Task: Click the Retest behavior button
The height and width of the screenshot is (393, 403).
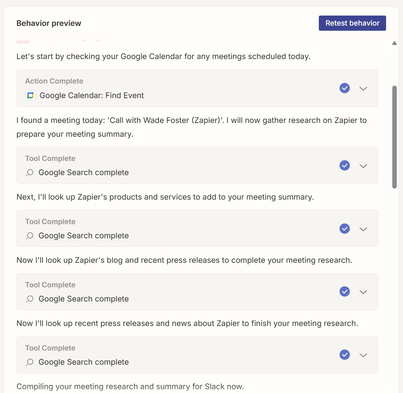Action: click(x=352, y=23)
